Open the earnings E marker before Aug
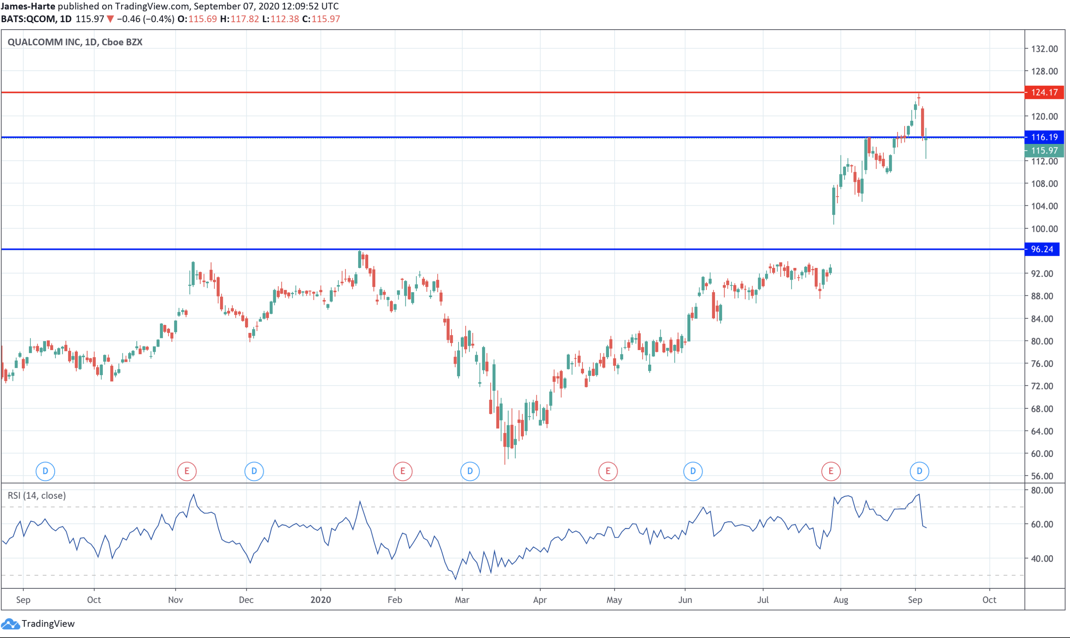 pyautogui.click(x=831, y=471)
